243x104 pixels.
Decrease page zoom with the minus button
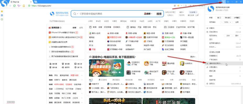(x=222, y=22)
